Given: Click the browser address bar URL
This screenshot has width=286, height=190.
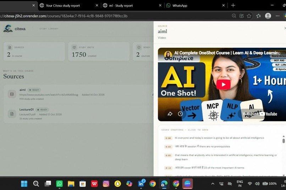Looking at the screenshot, I should (x=64, y=16).
